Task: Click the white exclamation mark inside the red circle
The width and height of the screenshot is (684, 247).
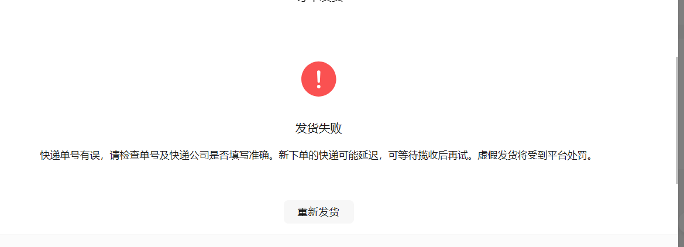Action: pyautogui.click(x=319, y=79)
